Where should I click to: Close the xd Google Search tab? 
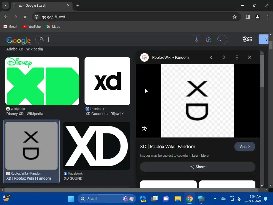(68, 5)
